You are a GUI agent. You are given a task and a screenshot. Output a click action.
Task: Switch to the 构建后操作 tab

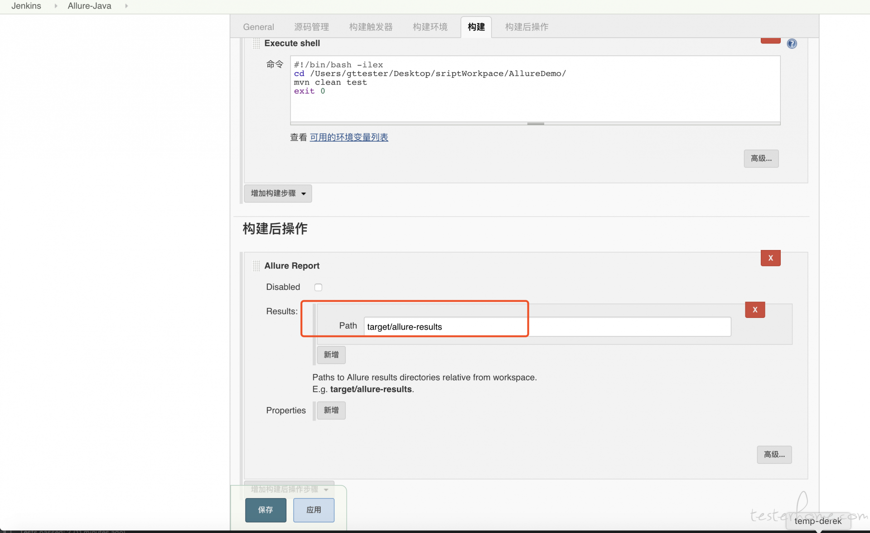pos(527,27)
